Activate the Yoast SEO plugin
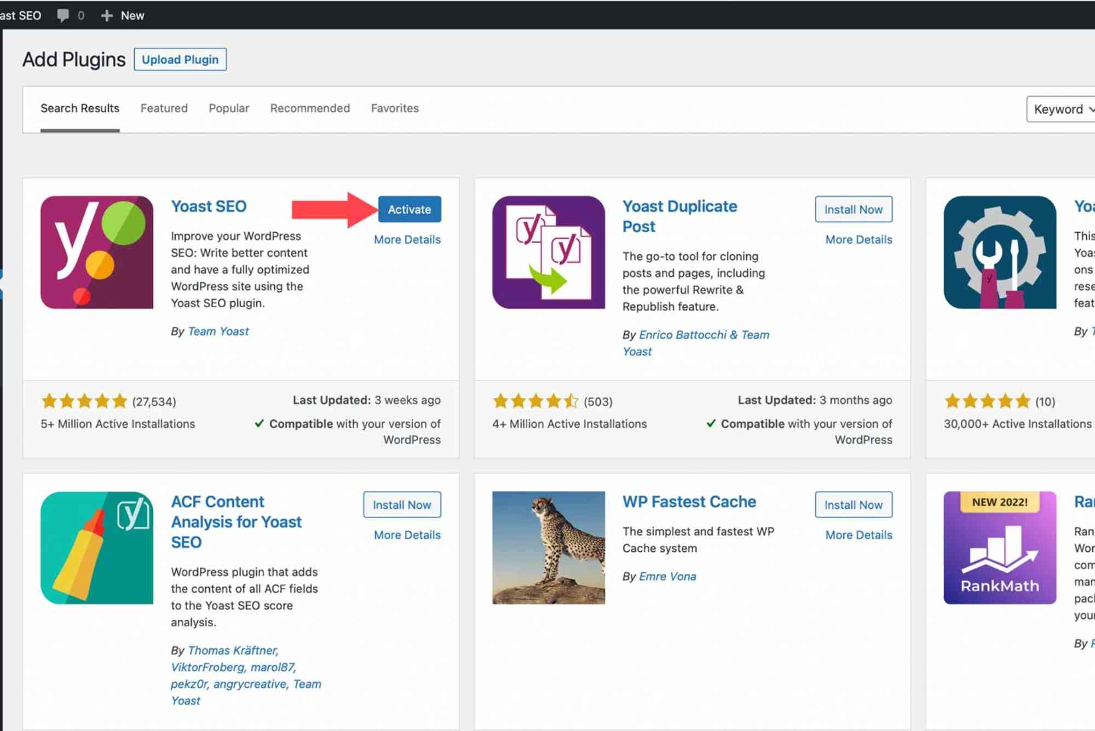The width and height of the screenshot is (1095, 731). [409, 209]
